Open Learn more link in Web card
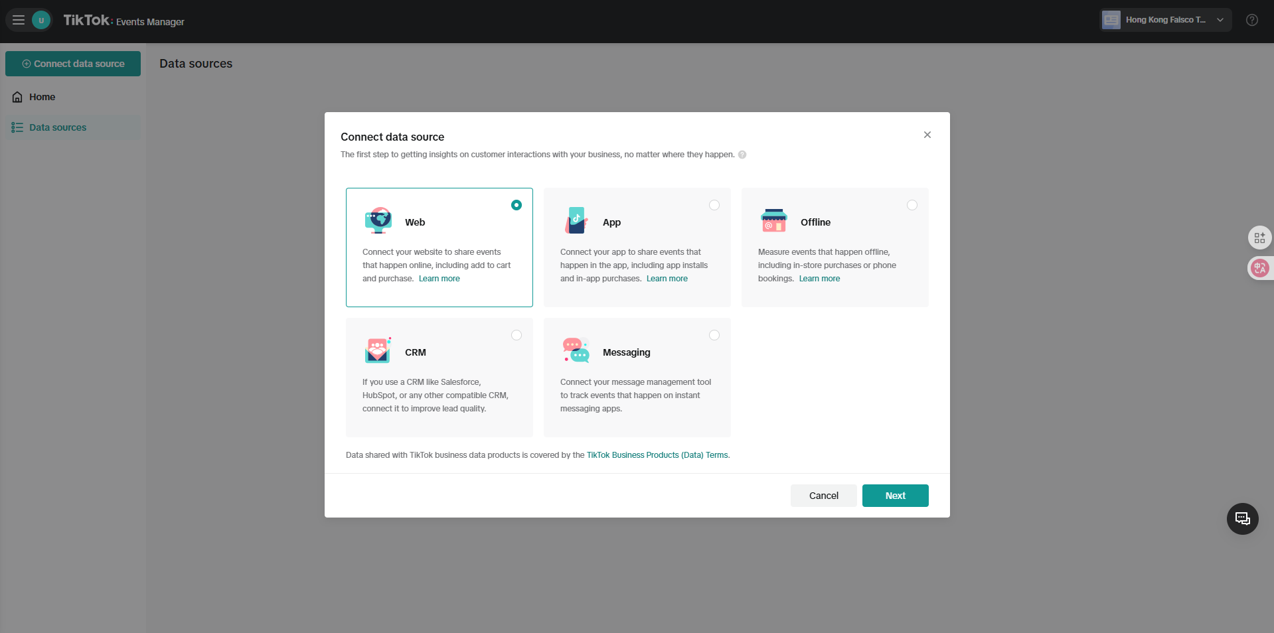 click(439, 279)
